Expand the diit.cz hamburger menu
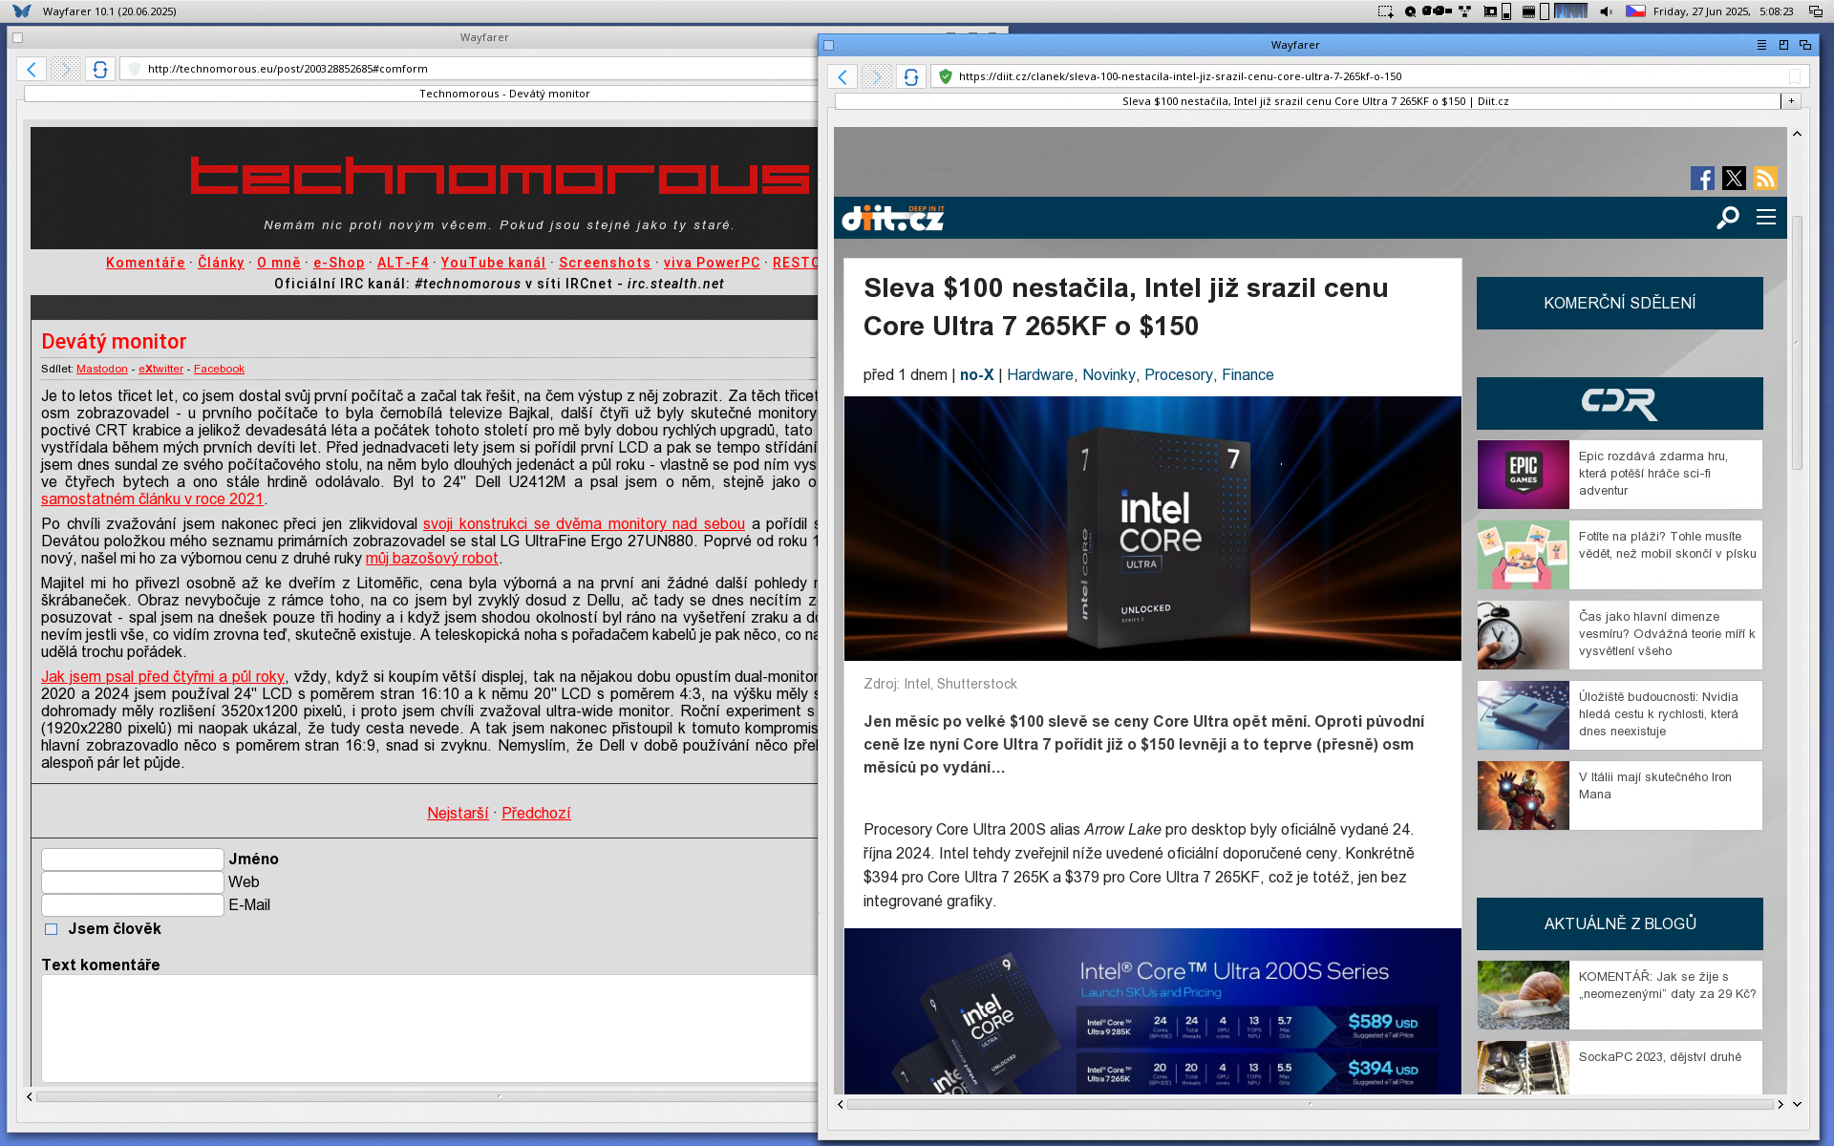The width and height of the screenshot is (1834, 1146). click(x=1766, y=218)
